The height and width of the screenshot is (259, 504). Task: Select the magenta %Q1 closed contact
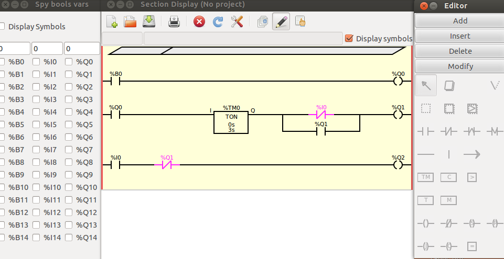(x=167, y=165)
